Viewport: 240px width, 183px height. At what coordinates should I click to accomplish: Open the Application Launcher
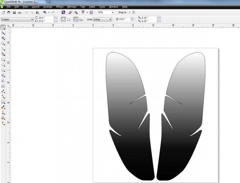click(83, 12)
